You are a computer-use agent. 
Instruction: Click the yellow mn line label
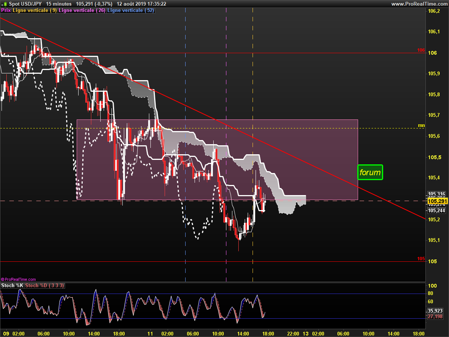pos(421,125)
